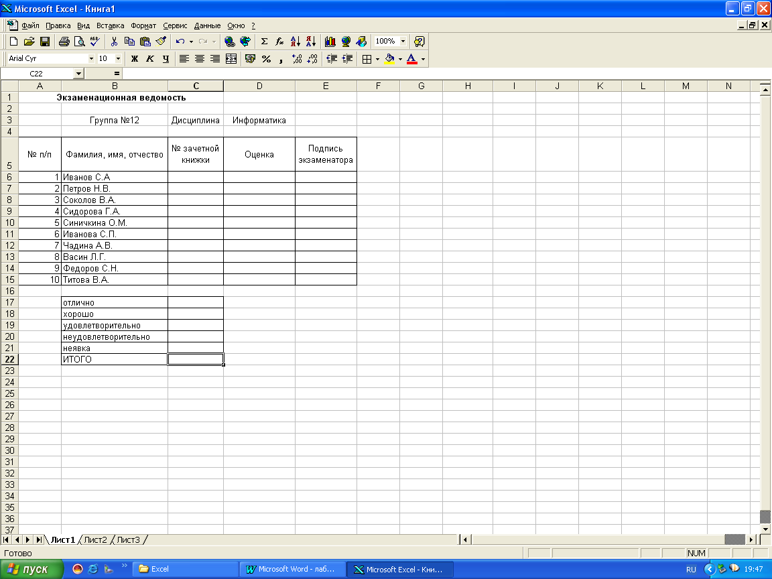Open the Office Assistant help icon
This screenshot has height=579, width=772.
pos(420,42)
